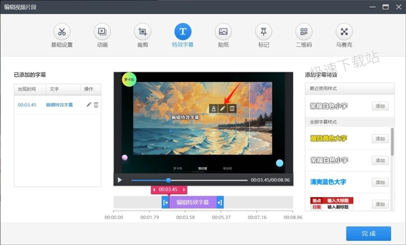Viewport: 406px width, 245px height.
Task: Delete subtitle via trash icon on preview
Action: coord(232,108)
